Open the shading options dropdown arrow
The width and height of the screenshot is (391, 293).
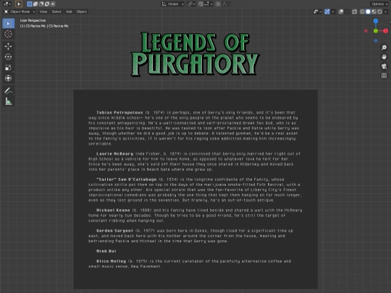coord(386,12)
